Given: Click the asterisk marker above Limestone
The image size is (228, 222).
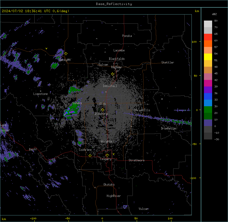Looking at the screenshot, I should click(40, 91).
